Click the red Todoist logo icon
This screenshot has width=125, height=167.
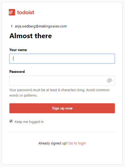(12, 12)
